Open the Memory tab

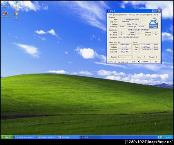coord(131,15)
